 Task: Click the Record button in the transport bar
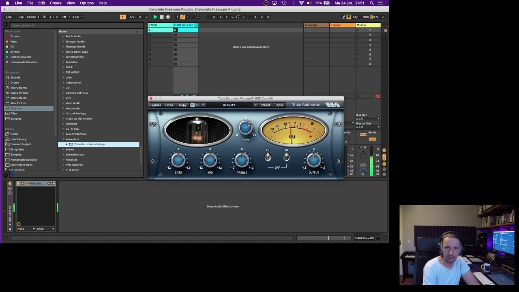pos(168,17)
